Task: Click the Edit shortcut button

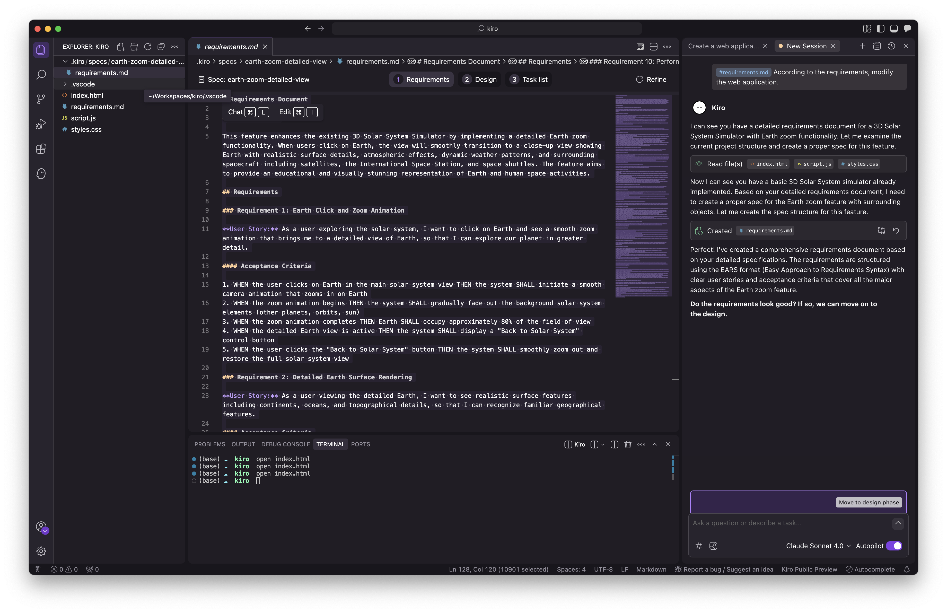Action: coord(298,112)
